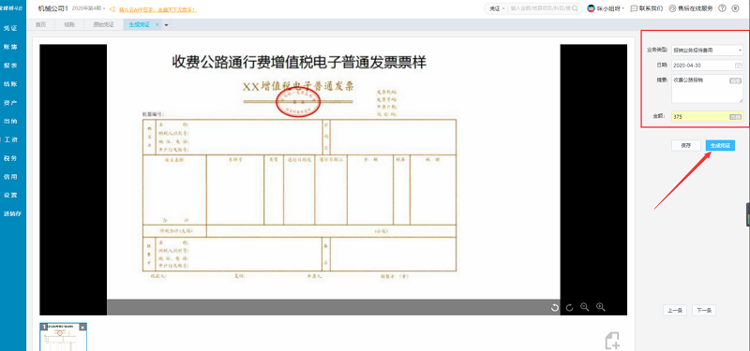Expand the 业务类型 dropdown
Image resolution: width=750 pixels, height=351 pixels.
(x=707, y=50)
